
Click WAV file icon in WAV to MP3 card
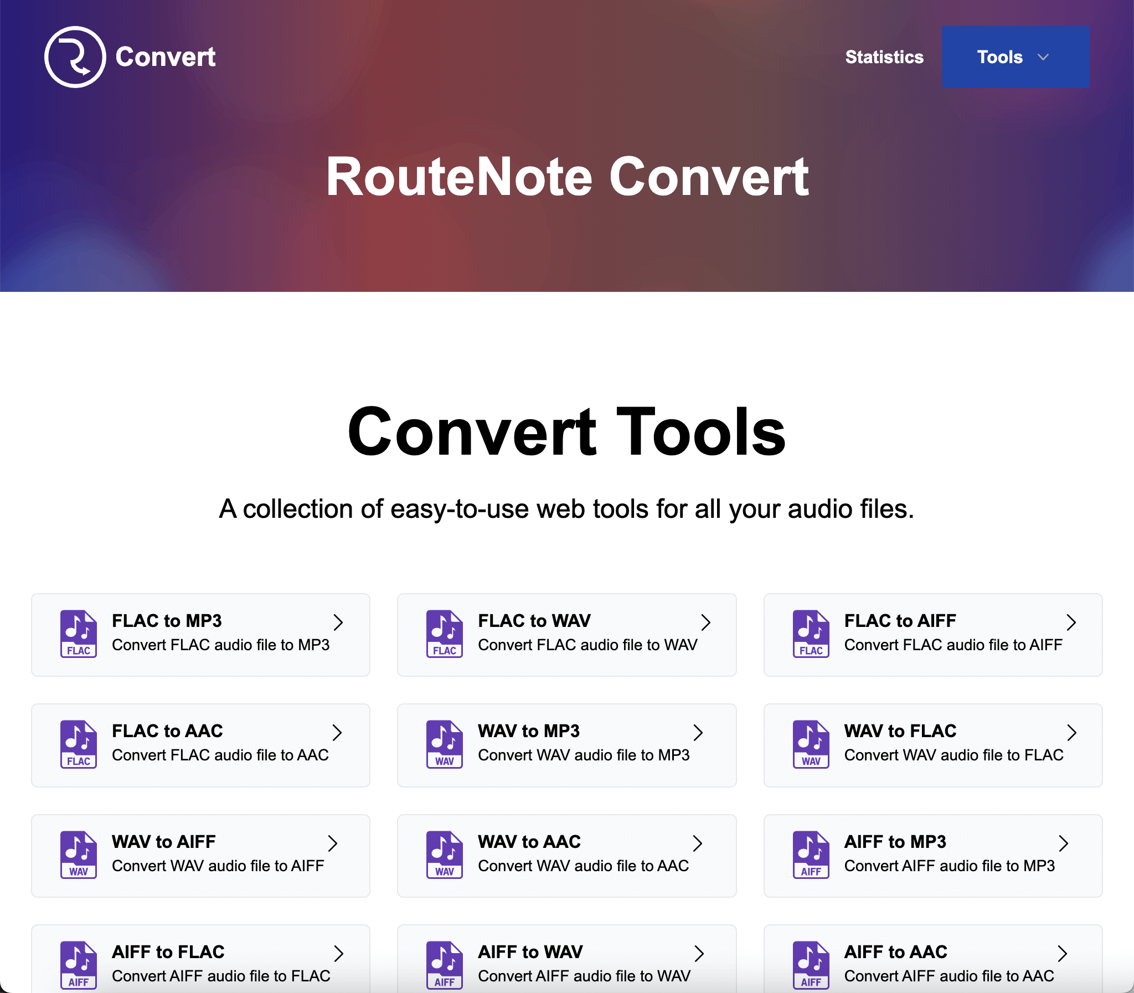[444, 744]
